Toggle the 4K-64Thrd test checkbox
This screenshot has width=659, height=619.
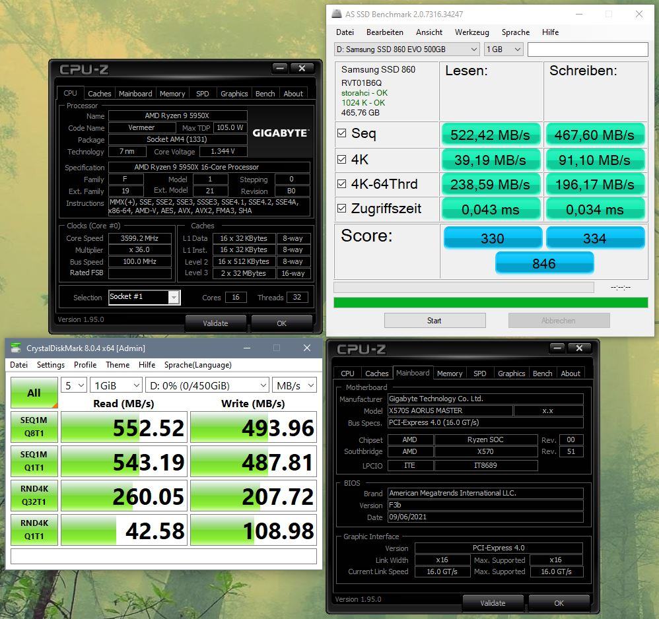[341, 184]
